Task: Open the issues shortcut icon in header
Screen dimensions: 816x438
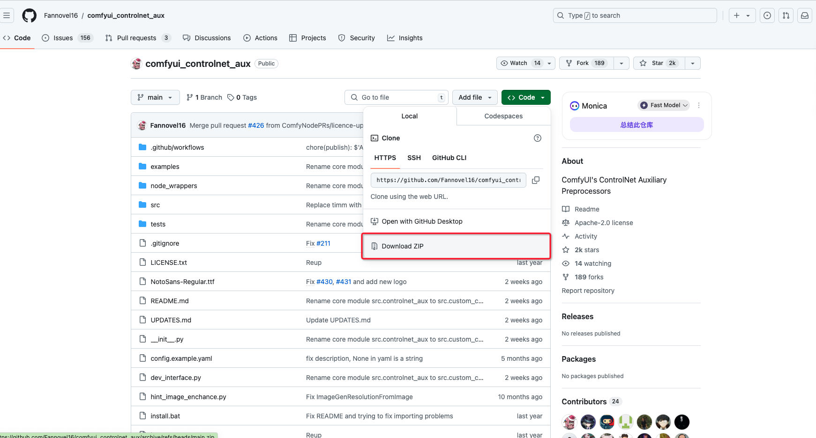Action: click(x=767, y=15)
